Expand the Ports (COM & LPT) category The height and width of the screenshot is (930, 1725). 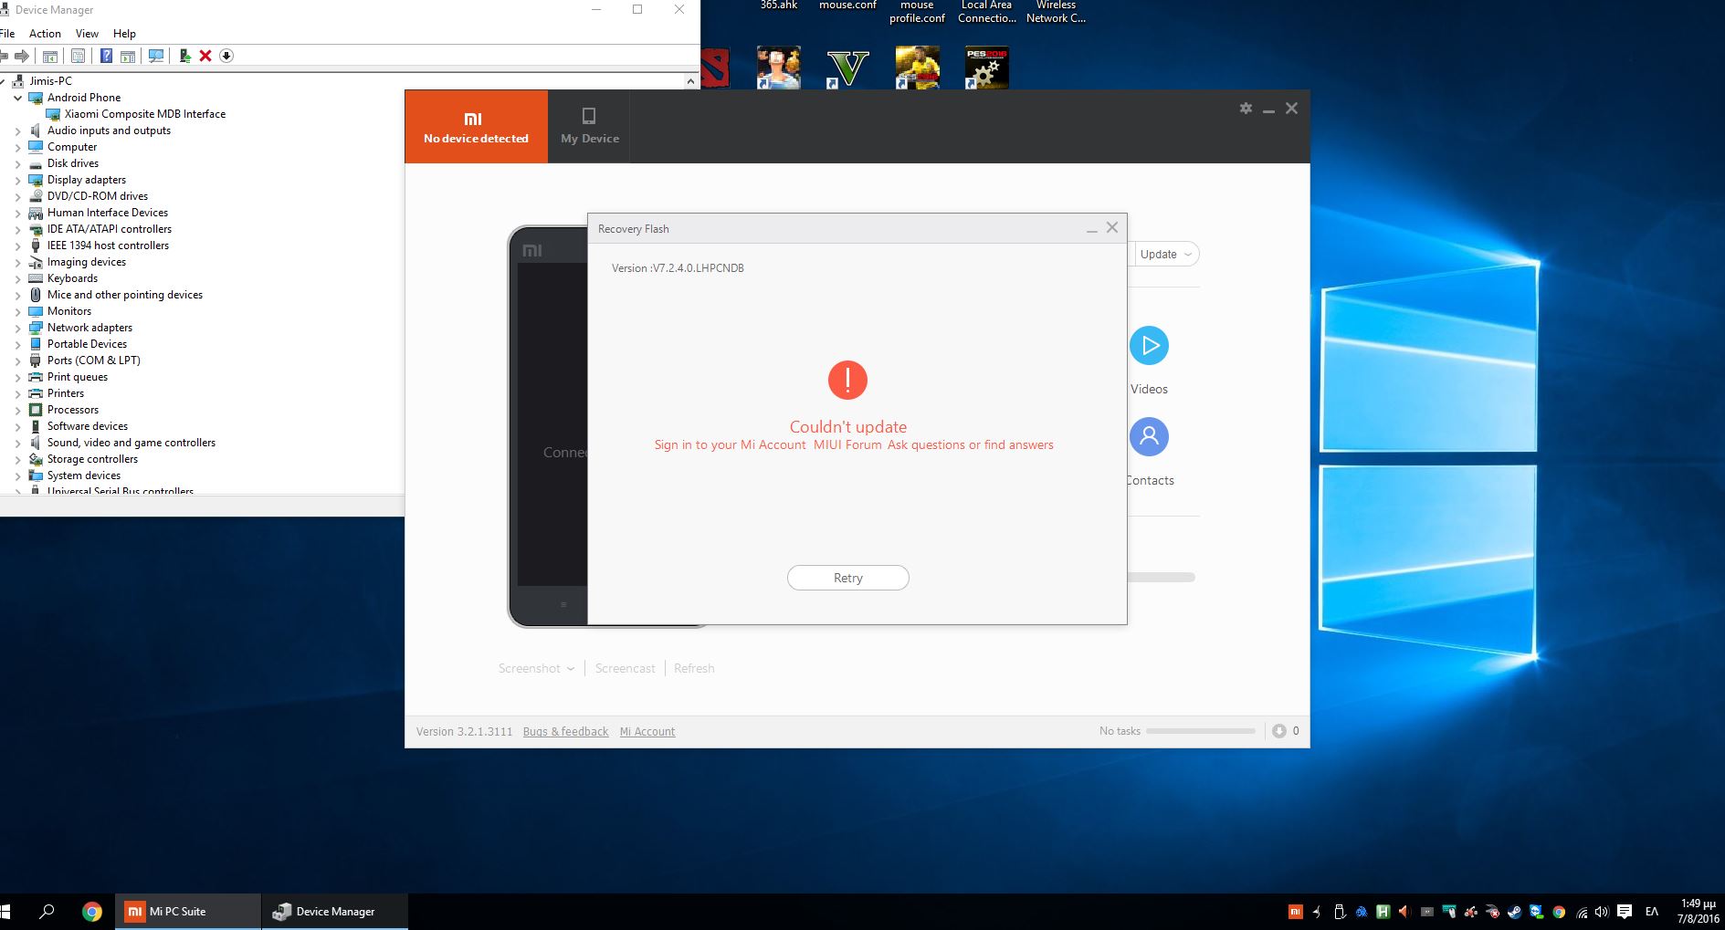(x=17, y=361)
